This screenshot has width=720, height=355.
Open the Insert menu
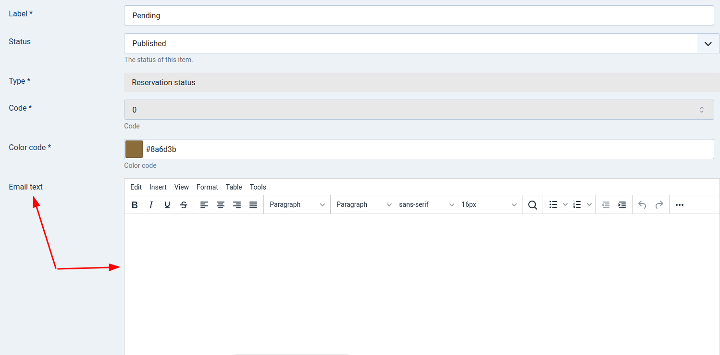tap(158, 187)
